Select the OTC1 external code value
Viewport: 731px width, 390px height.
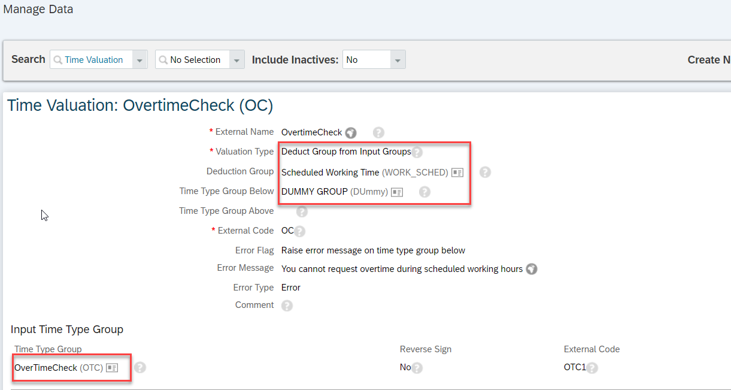click(x=575, y=368)
